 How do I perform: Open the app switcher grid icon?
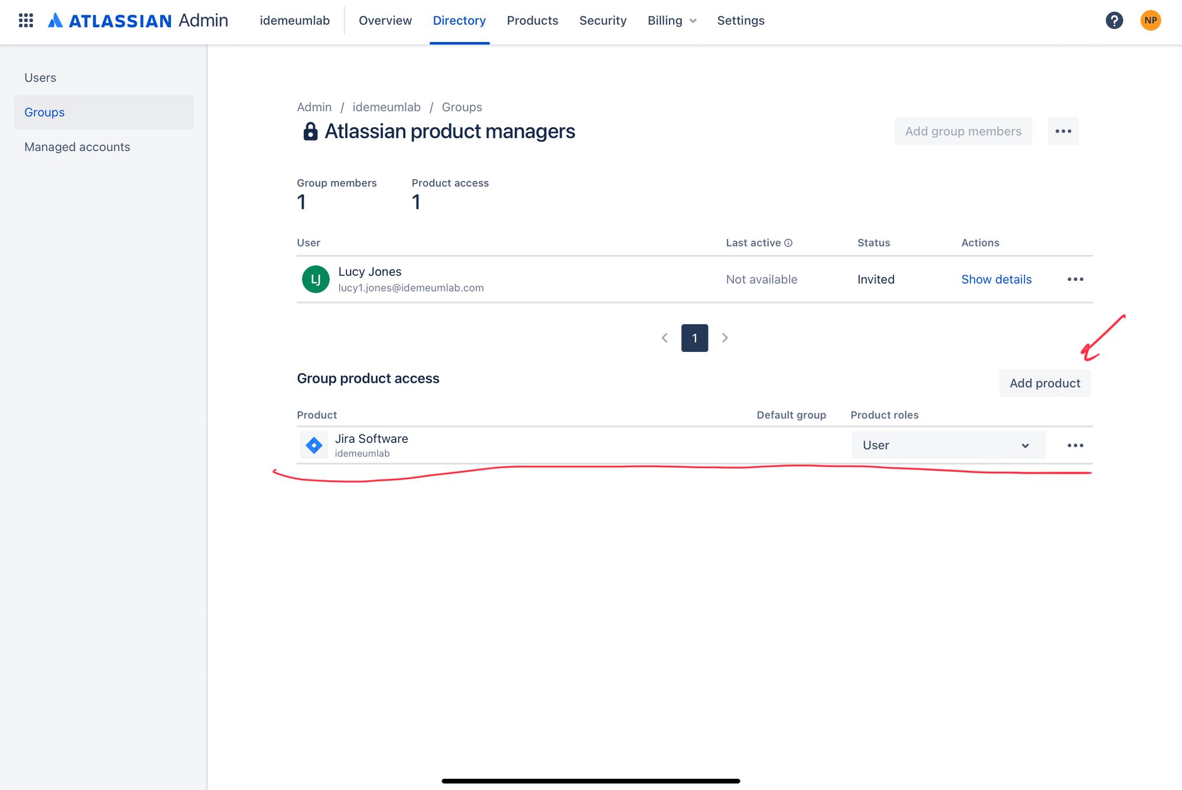coord(25,21)
